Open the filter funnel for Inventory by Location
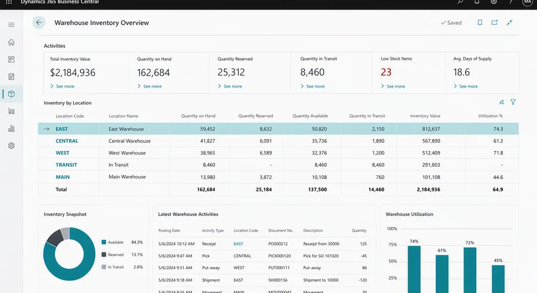Image resolution: width=537 pixels, height=293 pixels. pyautogui.click(x=513, y=102)
